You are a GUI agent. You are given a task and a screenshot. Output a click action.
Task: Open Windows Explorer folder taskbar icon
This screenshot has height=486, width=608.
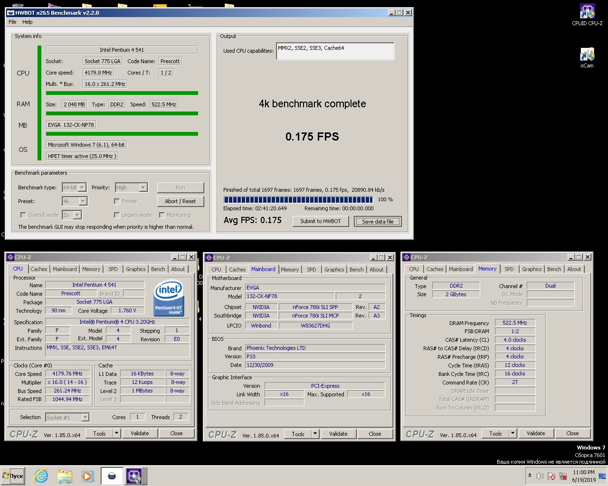coord(65,476)
